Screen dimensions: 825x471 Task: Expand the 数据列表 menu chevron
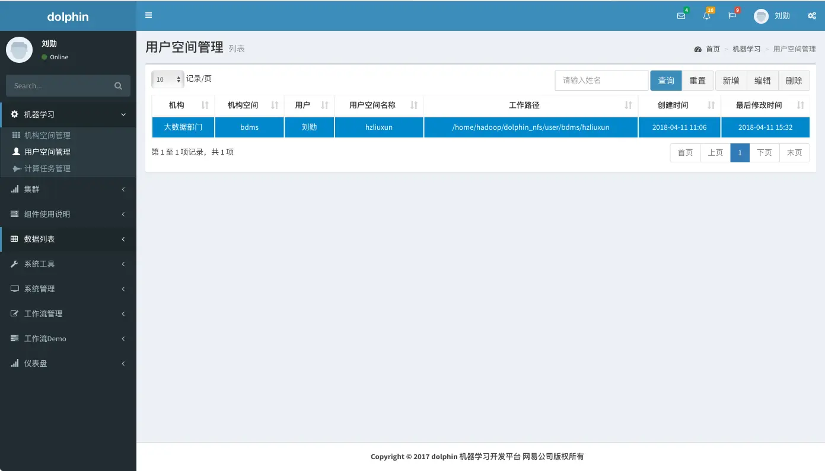pos(123,239)
